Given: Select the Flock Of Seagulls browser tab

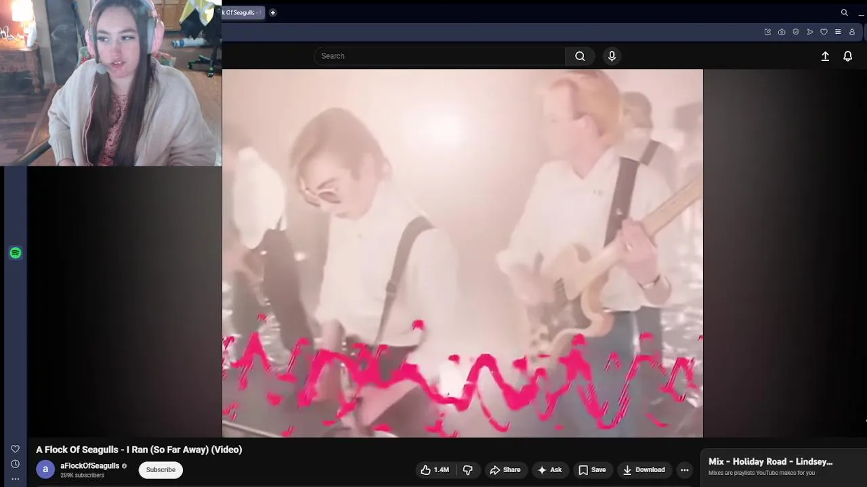Looking at the screenshot, I should pos(242,12).
